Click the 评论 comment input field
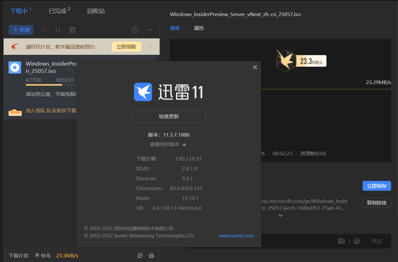Image resolution: width=398 pixels, height=262 pixels. [377, 241]
